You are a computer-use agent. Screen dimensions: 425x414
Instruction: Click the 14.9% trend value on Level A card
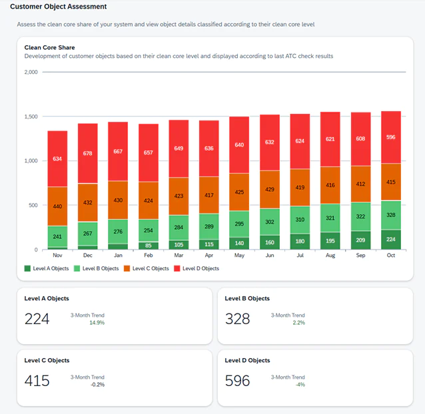tap(97, 323)
